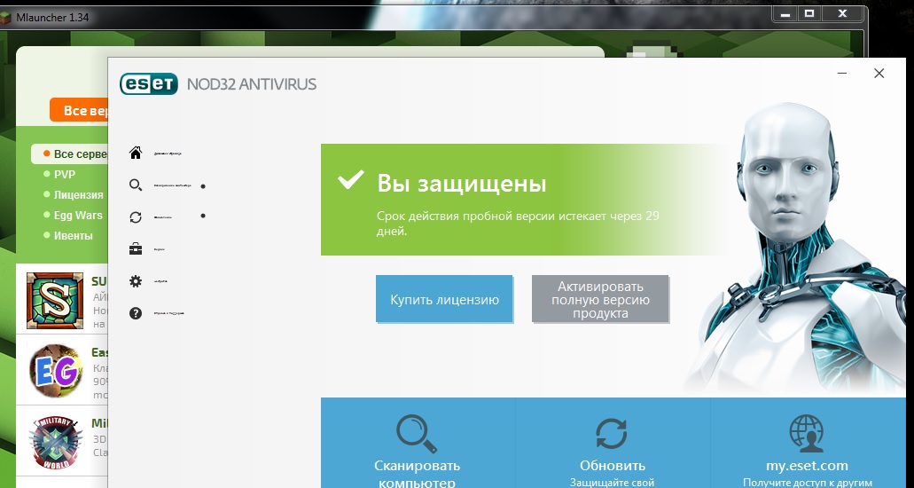Click the Купить лицензию button
The image size is (914, 488).
(x=444, y=299)
